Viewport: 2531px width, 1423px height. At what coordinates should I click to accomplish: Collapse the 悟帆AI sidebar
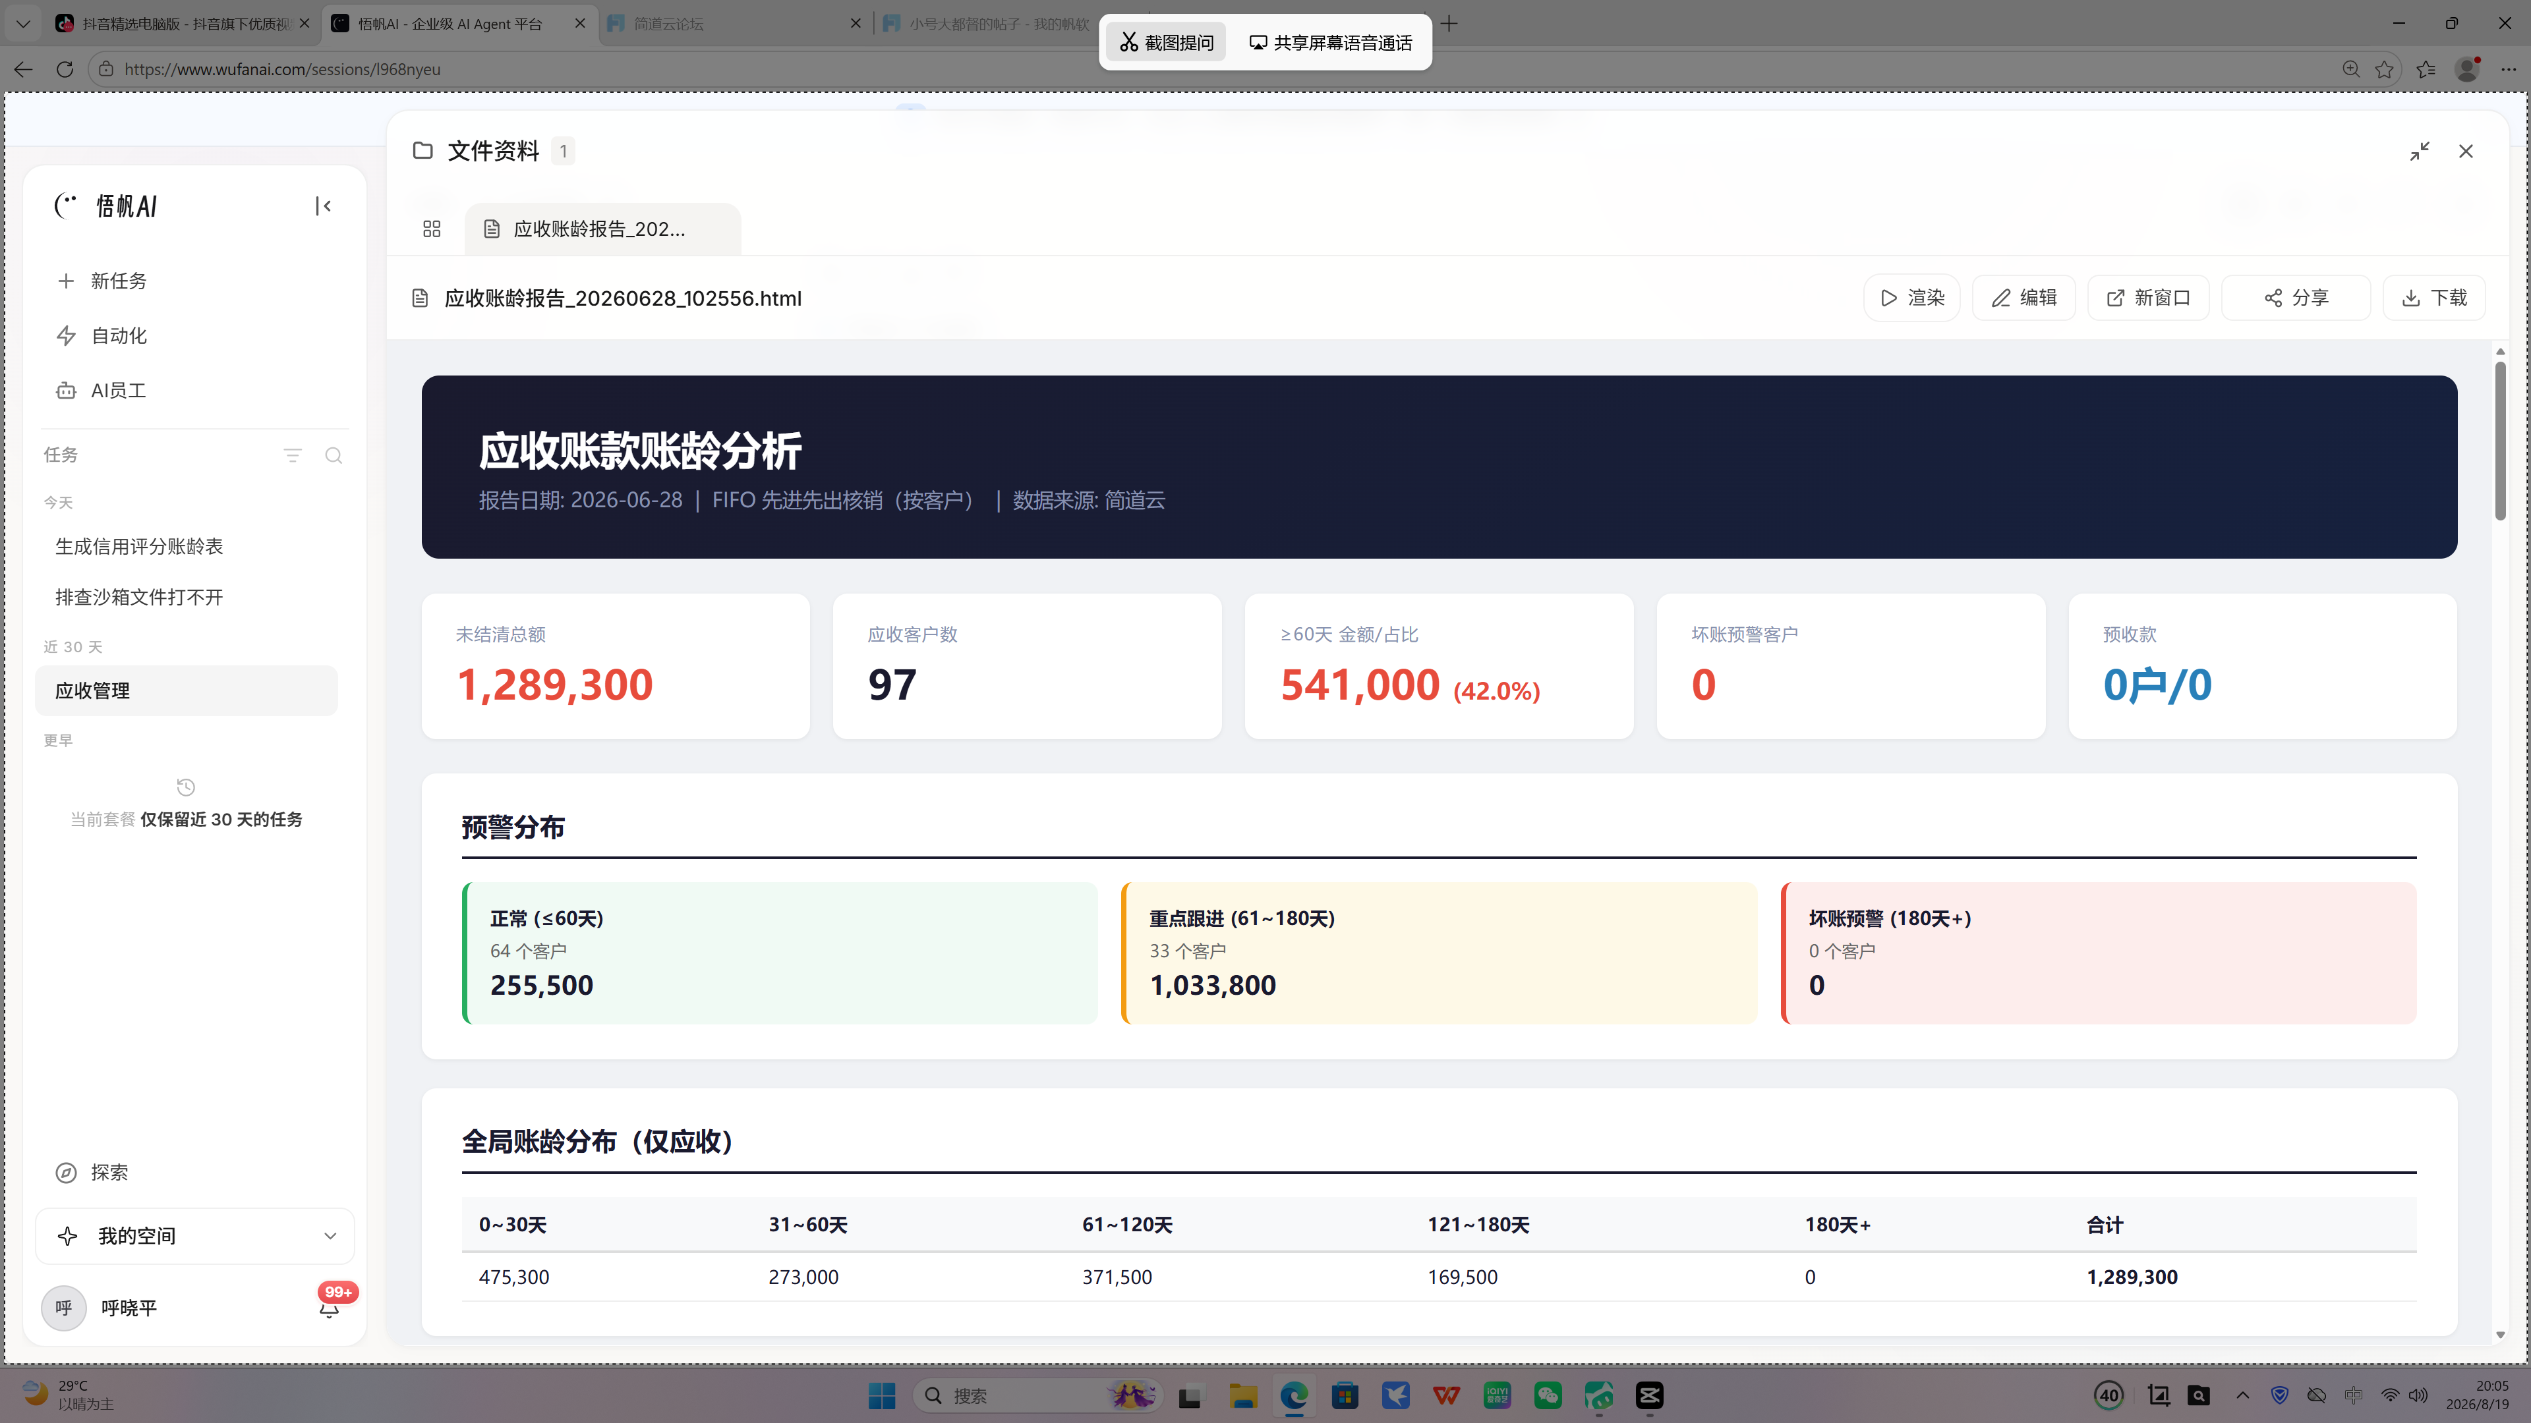(323, 206)
